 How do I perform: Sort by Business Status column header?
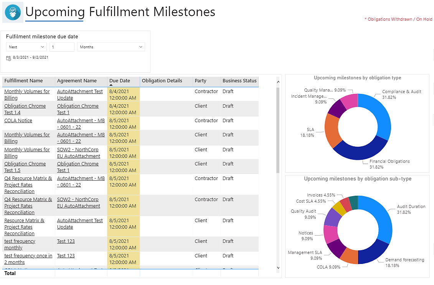239,81
